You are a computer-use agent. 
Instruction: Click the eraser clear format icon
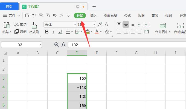click(107, 32)
